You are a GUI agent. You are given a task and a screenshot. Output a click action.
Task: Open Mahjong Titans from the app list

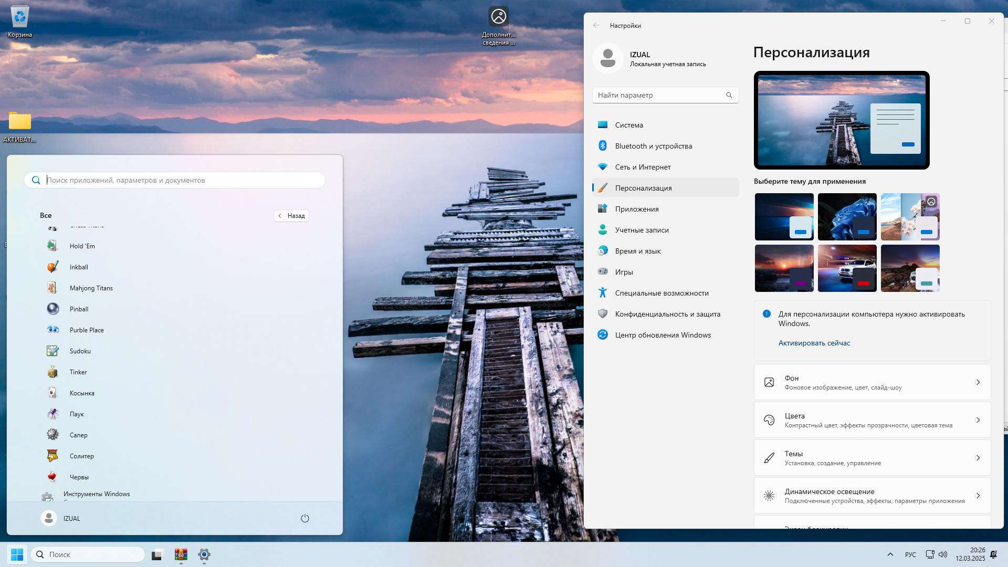[x=91, y=288]
